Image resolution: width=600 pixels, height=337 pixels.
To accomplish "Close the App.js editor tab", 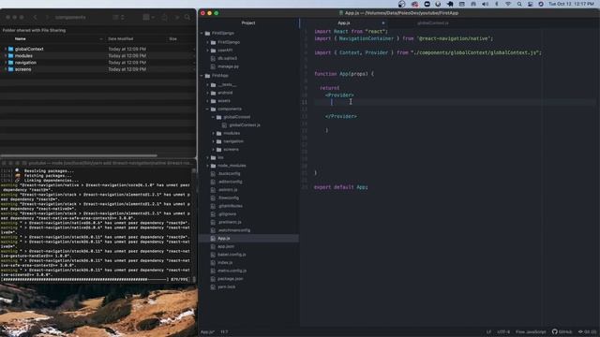I will click(383, 22).
